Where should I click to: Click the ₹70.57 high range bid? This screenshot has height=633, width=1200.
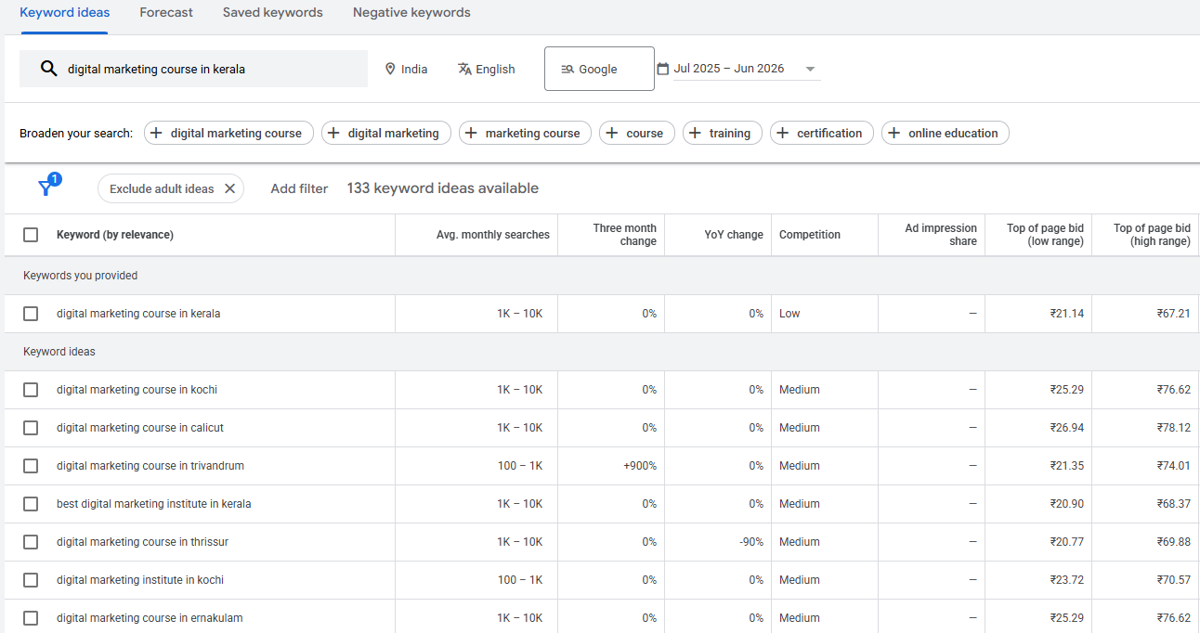[x=1173, y=580]
